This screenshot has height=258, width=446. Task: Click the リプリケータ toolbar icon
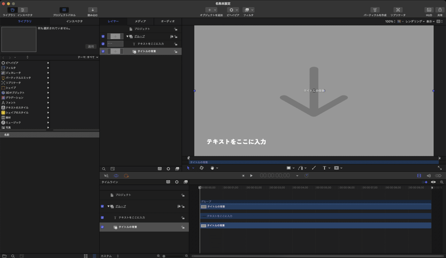(x=398, y=10)
